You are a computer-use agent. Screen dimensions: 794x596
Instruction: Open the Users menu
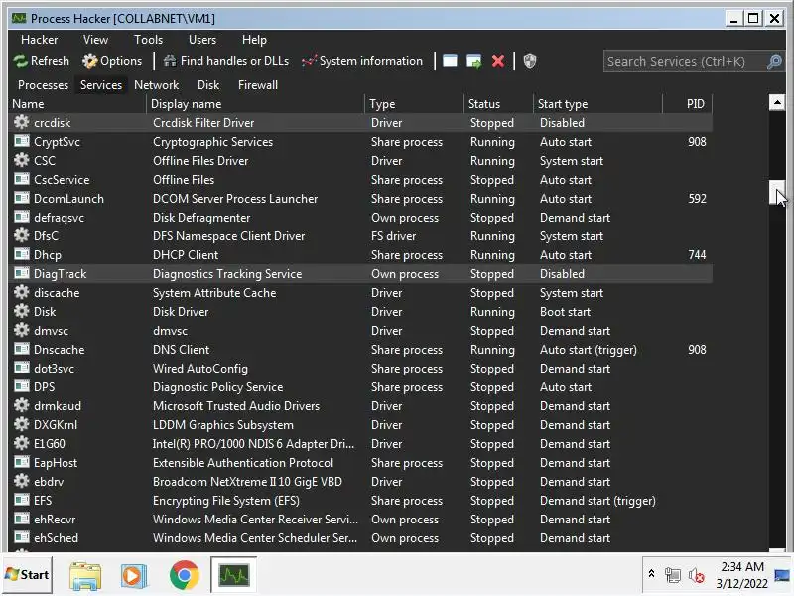pos(202,40)
